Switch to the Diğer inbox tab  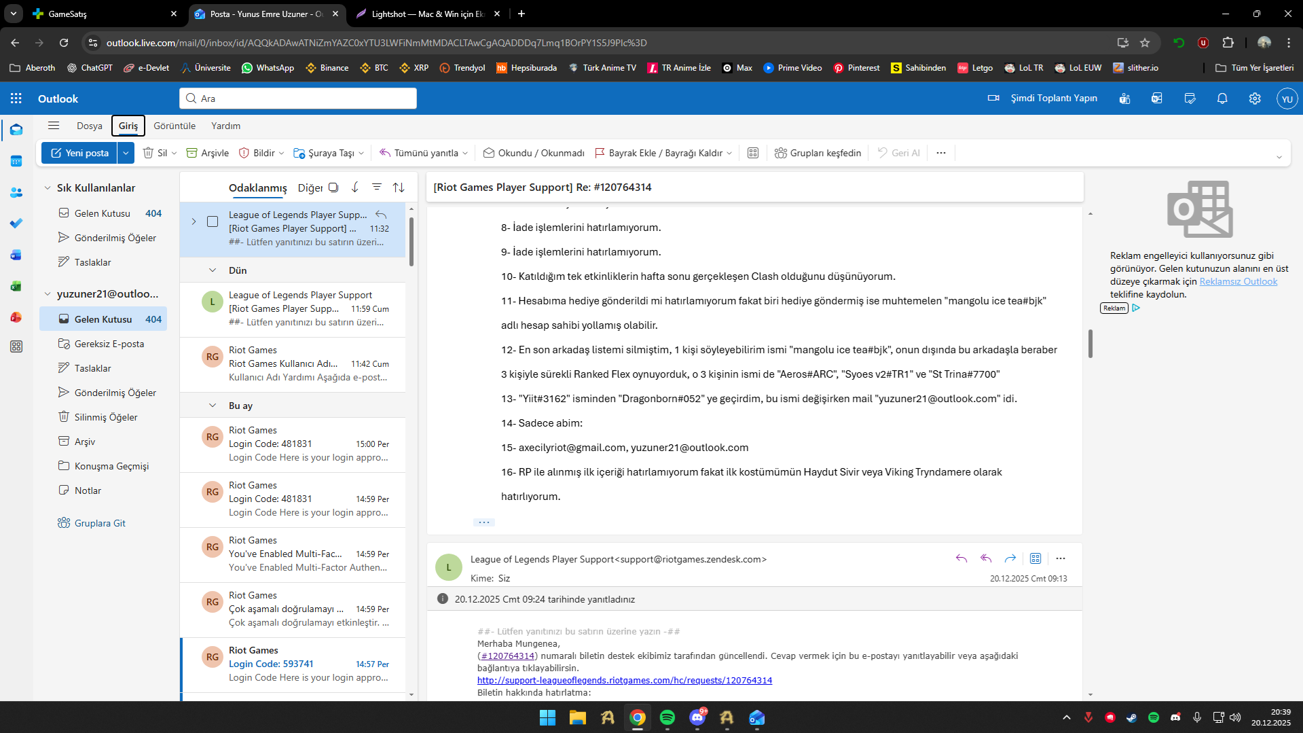coord(310,188)
